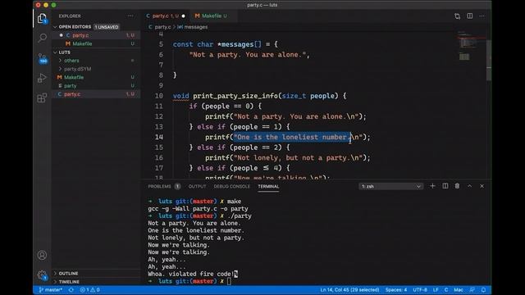Switch to the Makefile editor tab
The height and width of the screenshot is (295, 525).
212,16
